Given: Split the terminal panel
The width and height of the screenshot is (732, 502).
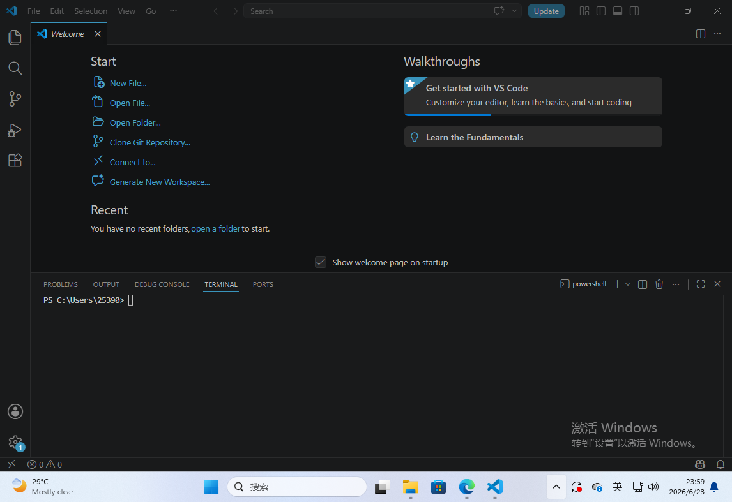Looking at the screenshot, I should point(643,284).
